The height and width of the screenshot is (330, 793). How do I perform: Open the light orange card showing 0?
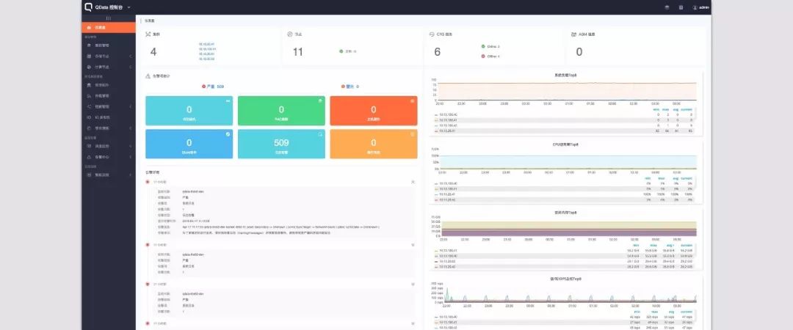click(x=374, y=144)
